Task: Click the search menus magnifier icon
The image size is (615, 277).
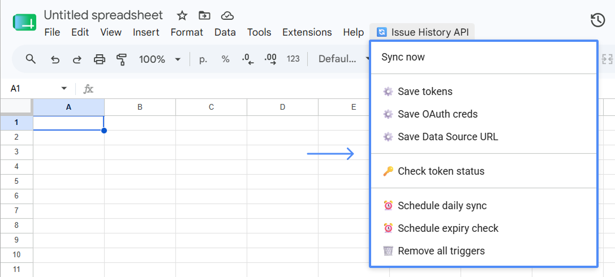Action: point(31,59)
